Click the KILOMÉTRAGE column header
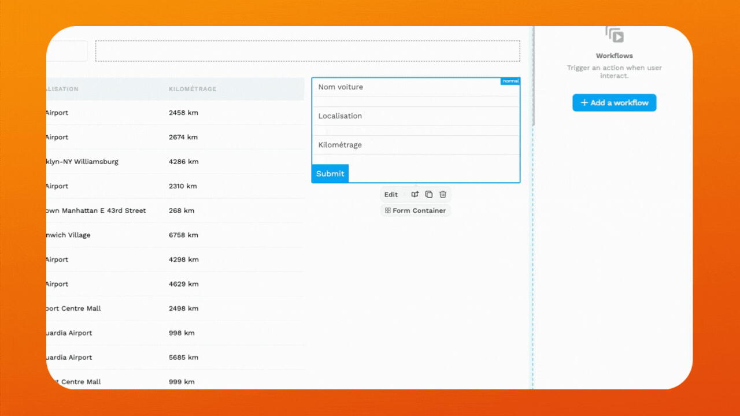Screen dimensions: 740x416 coord(192,88)
